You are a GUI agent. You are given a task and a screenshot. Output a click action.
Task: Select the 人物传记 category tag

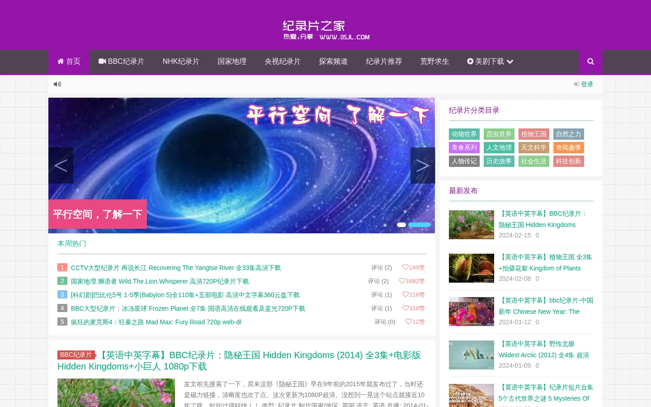(x=464, y=161)
